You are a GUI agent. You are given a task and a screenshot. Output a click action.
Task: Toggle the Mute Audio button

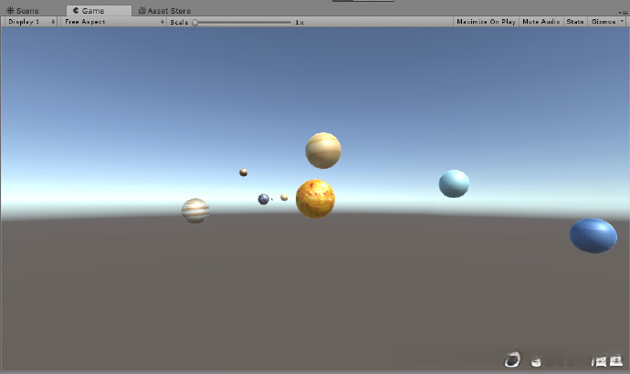541,22
